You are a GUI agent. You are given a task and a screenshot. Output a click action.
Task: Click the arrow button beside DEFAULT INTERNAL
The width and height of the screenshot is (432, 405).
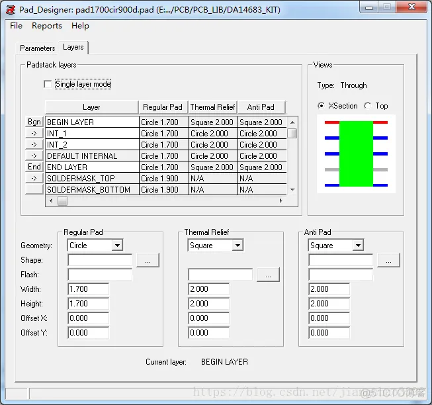(34, 156)
